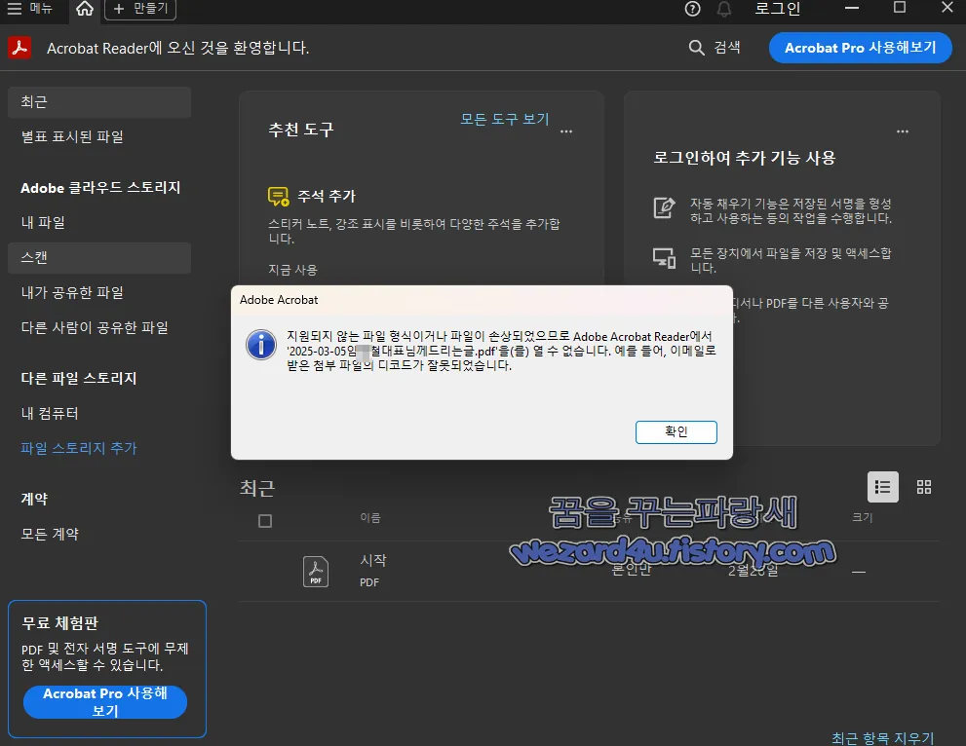Select the 주석 추가 sticky note icon
The height and width of the screenshot is (746, 966).
280,195
